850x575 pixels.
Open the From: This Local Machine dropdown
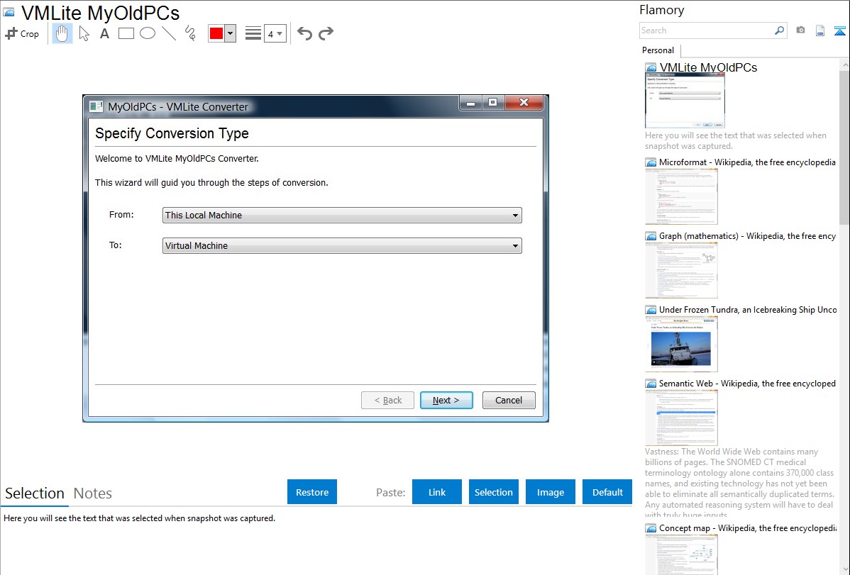[x=342, y=215]
